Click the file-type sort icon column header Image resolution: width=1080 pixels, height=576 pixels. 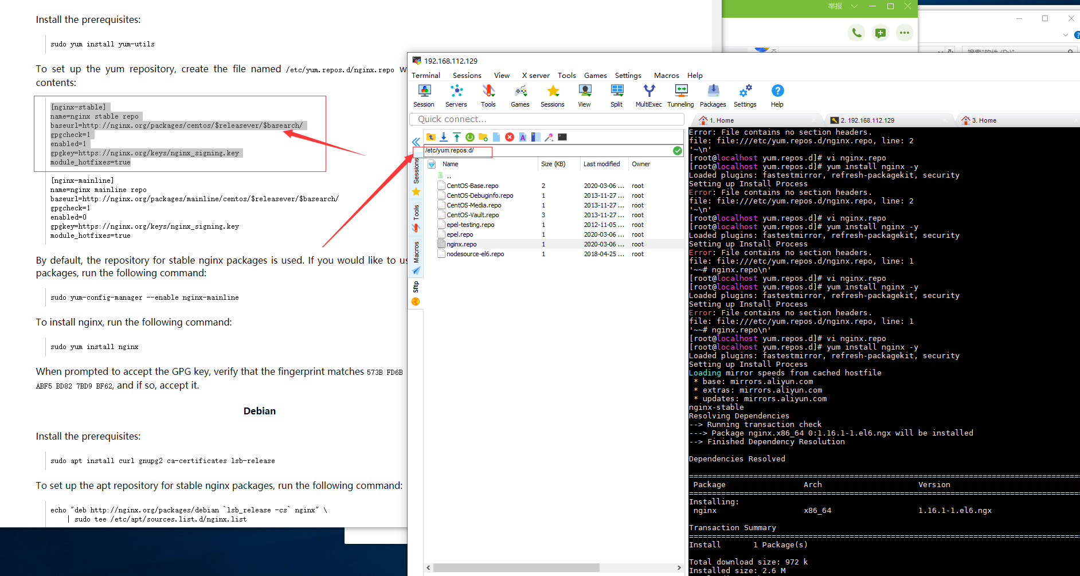point(432,164)
